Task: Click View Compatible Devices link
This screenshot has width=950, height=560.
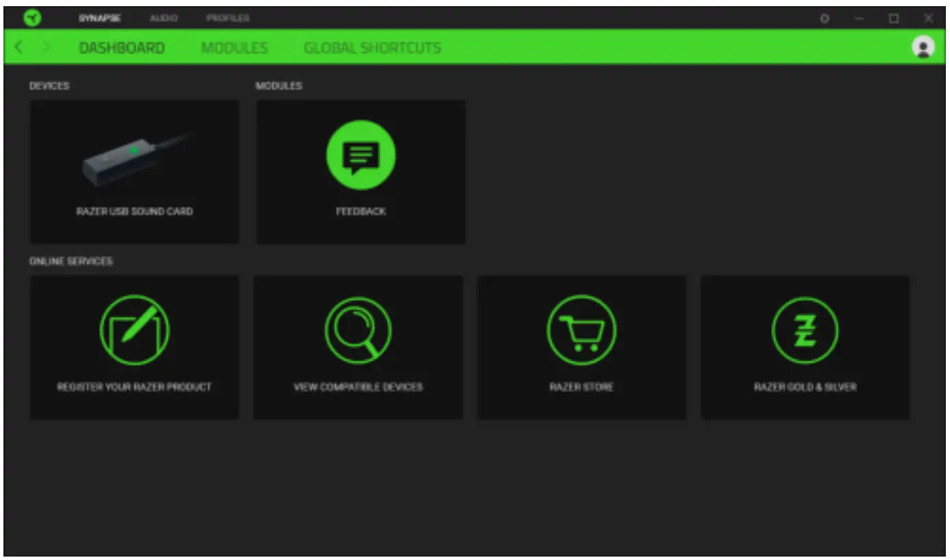Action: (358, 387)
